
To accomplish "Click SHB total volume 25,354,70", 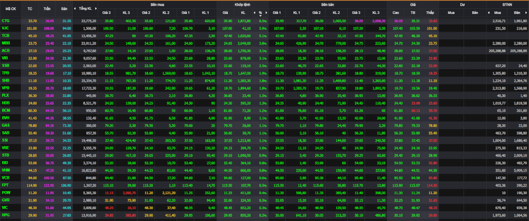I will click(89, 81).
